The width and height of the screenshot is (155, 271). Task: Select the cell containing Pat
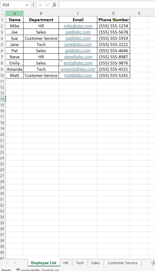point(15,51)
